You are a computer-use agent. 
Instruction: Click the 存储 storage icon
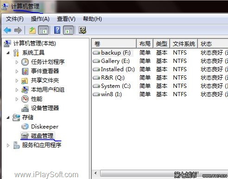tap(16, 117)
